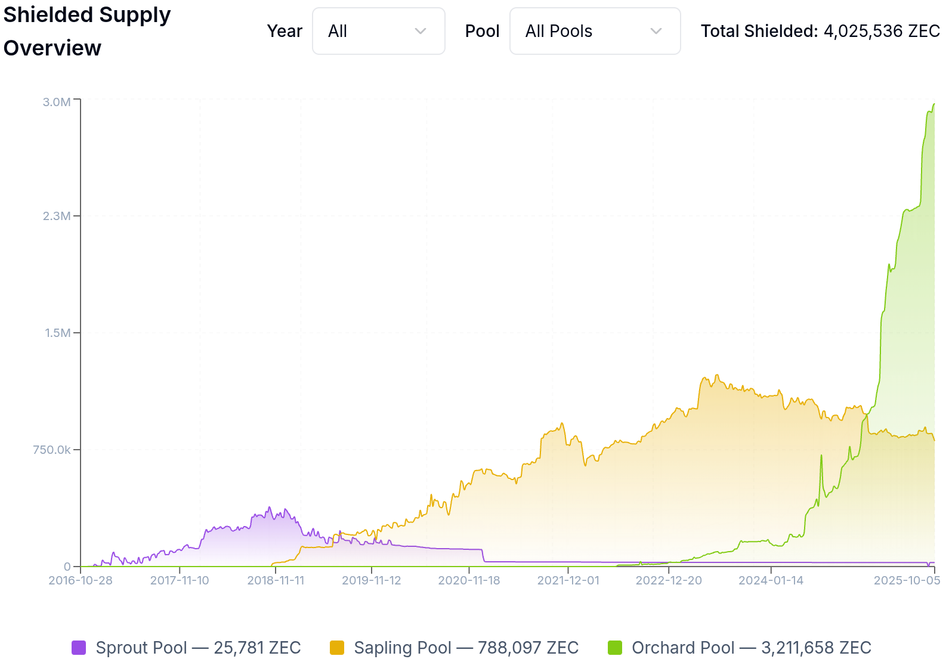Click the 2018-11-11 x-axis date label
The width and height of the screenshot is (949, 659).
276,581
